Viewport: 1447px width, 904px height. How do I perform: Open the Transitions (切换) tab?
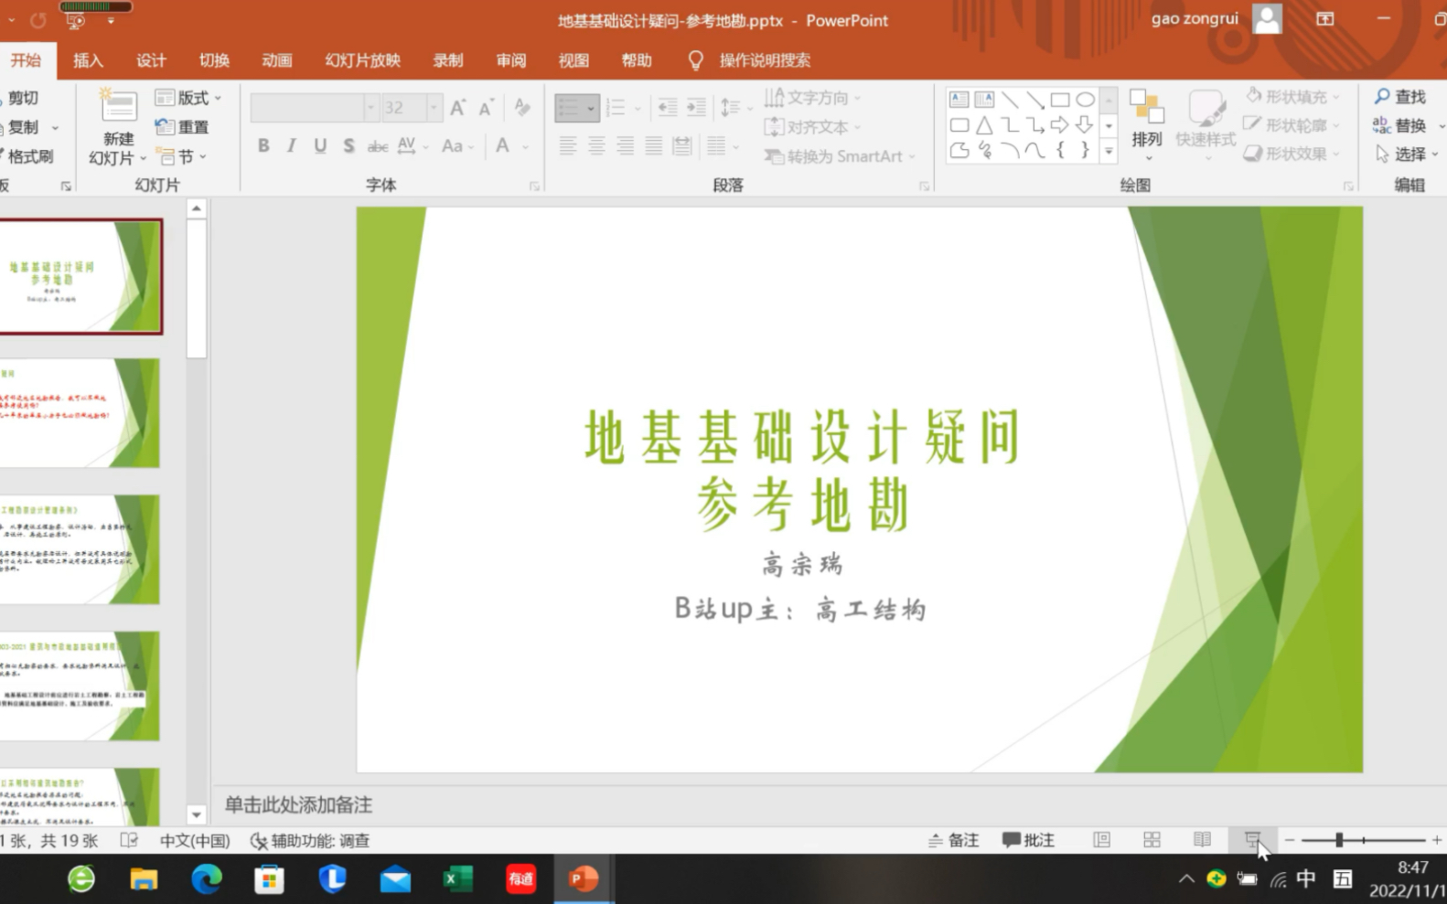[214, 60]
